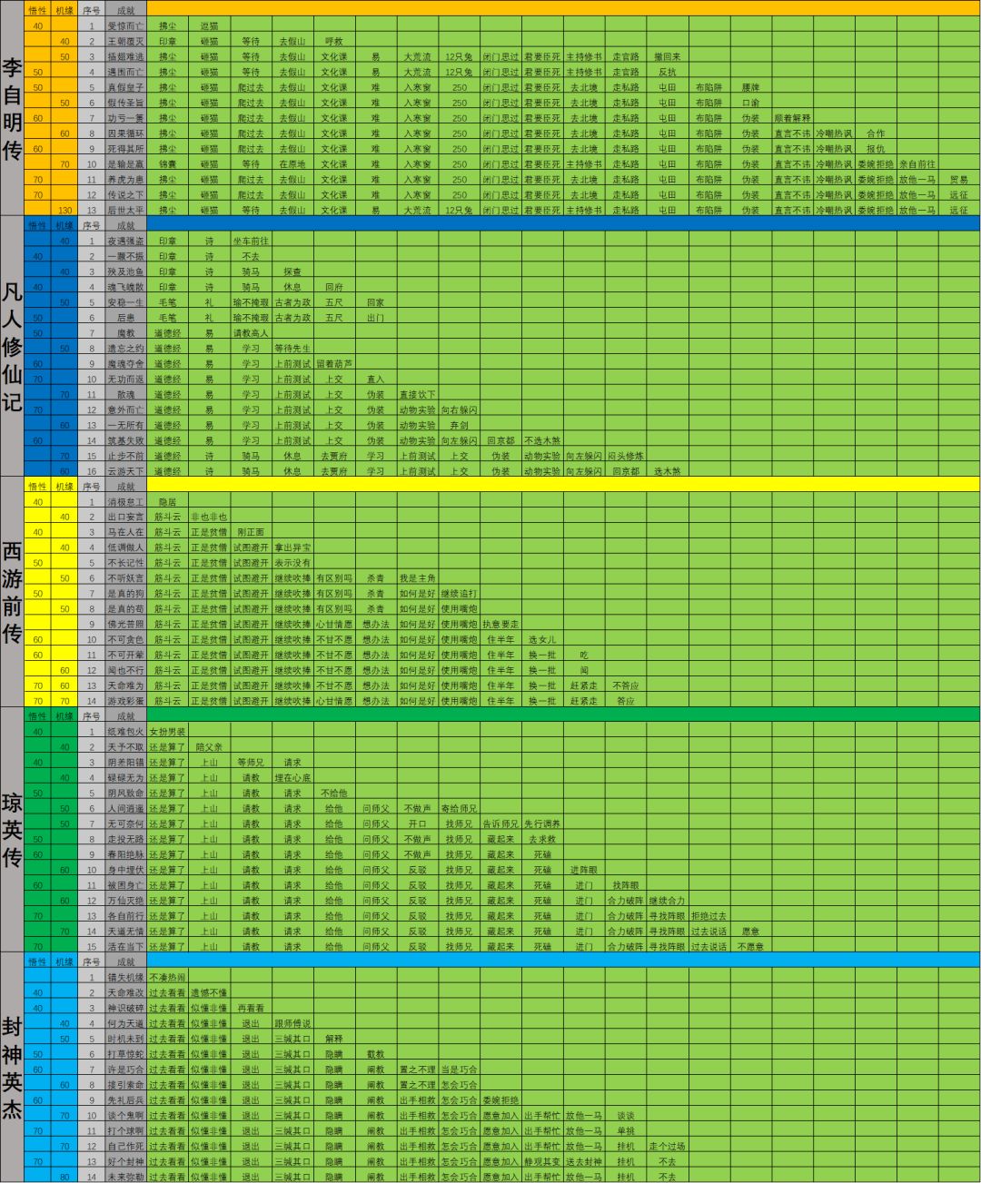
Task: Select the 亲自前往 cell
Action: [x=917, y=165]
